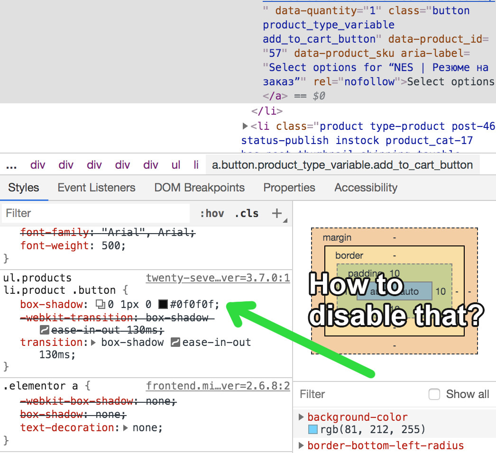The width and height of the screenshot is (496, 453).
Task: Switch to the DOM Breakpoints tab
Action: pyautogui.click(x=200, y=188)
